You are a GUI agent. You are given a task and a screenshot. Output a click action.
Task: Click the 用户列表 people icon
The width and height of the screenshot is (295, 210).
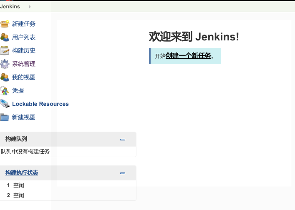coord(5,37)
